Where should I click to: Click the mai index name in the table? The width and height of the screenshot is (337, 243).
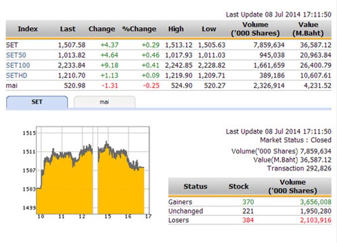click(12, 86)
